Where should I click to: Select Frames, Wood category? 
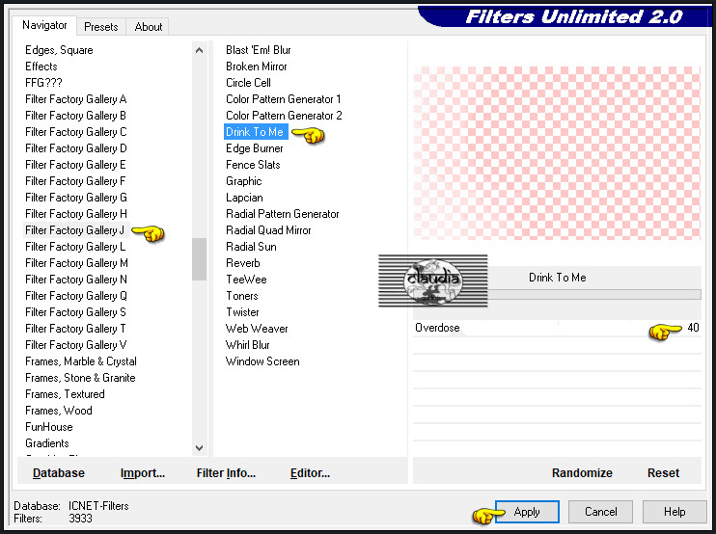tap(59, 411)
